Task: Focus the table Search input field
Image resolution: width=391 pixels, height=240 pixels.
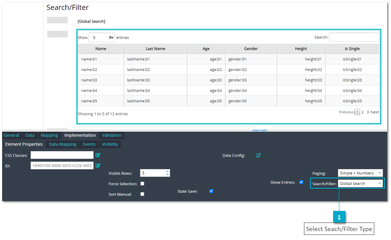Action: tap(354, 37)
